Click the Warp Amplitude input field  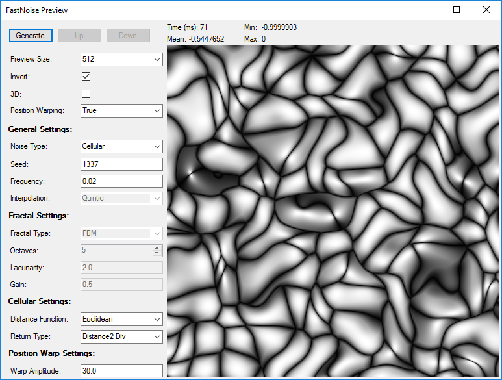[x=121, y=371]
